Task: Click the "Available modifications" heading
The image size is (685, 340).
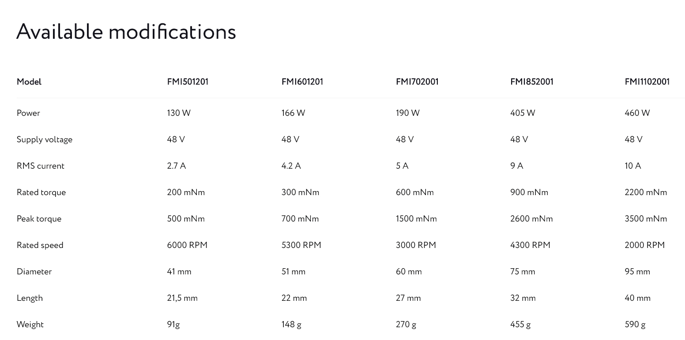Action: click(x=126, y=32)
